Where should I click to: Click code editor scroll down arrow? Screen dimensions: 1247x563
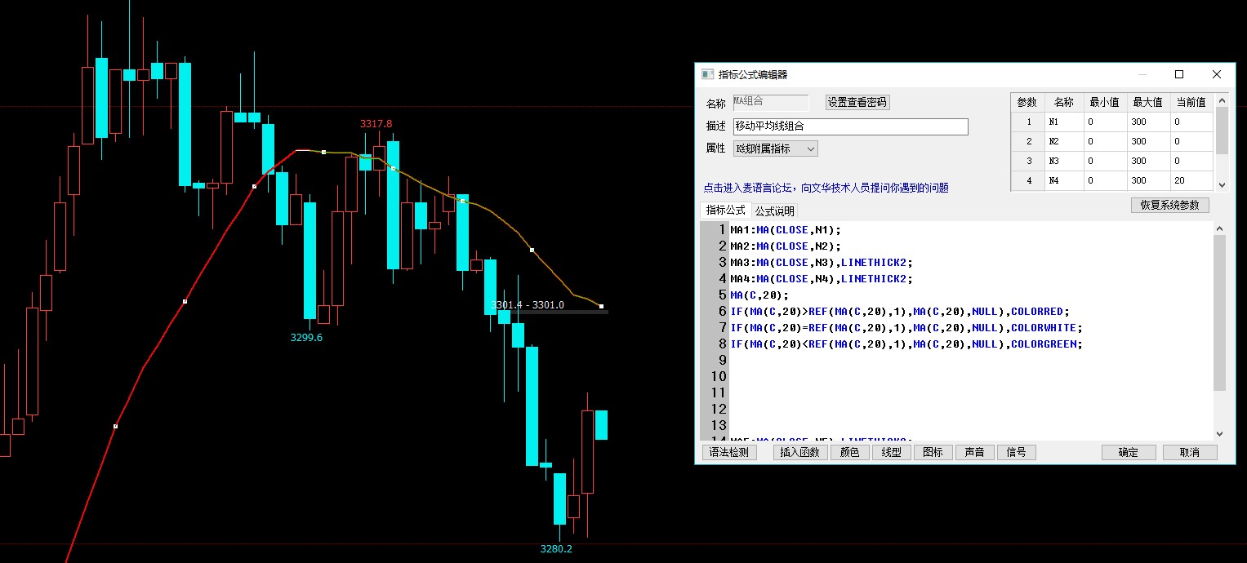click(x=1220, y=434)
